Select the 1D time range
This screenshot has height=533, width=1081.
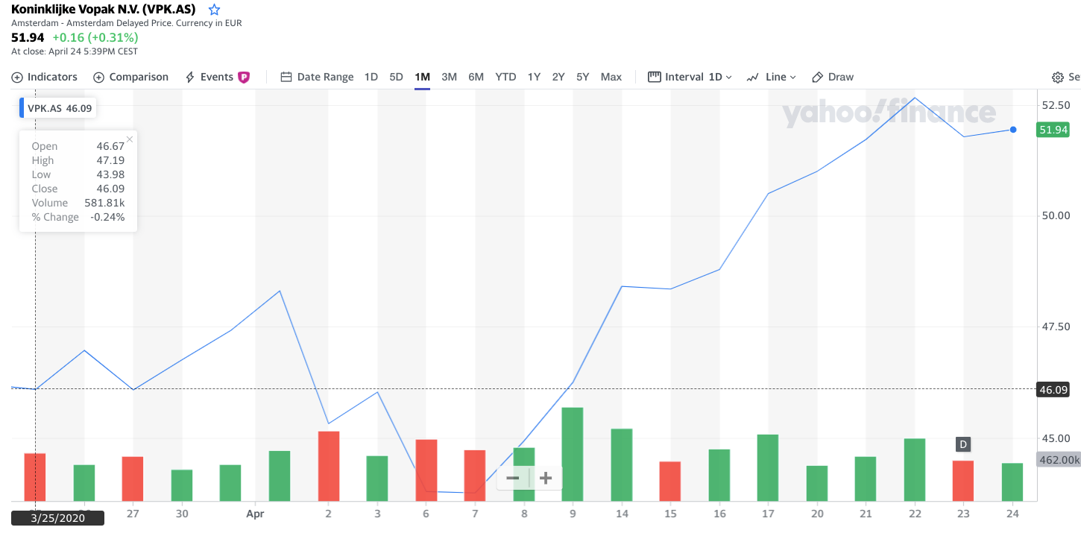point(371,77)
